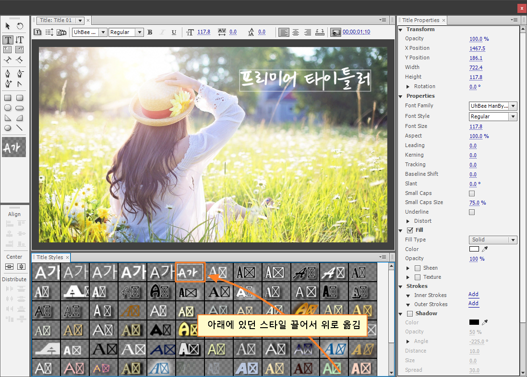Select the Area Type tool

point(7,50)
